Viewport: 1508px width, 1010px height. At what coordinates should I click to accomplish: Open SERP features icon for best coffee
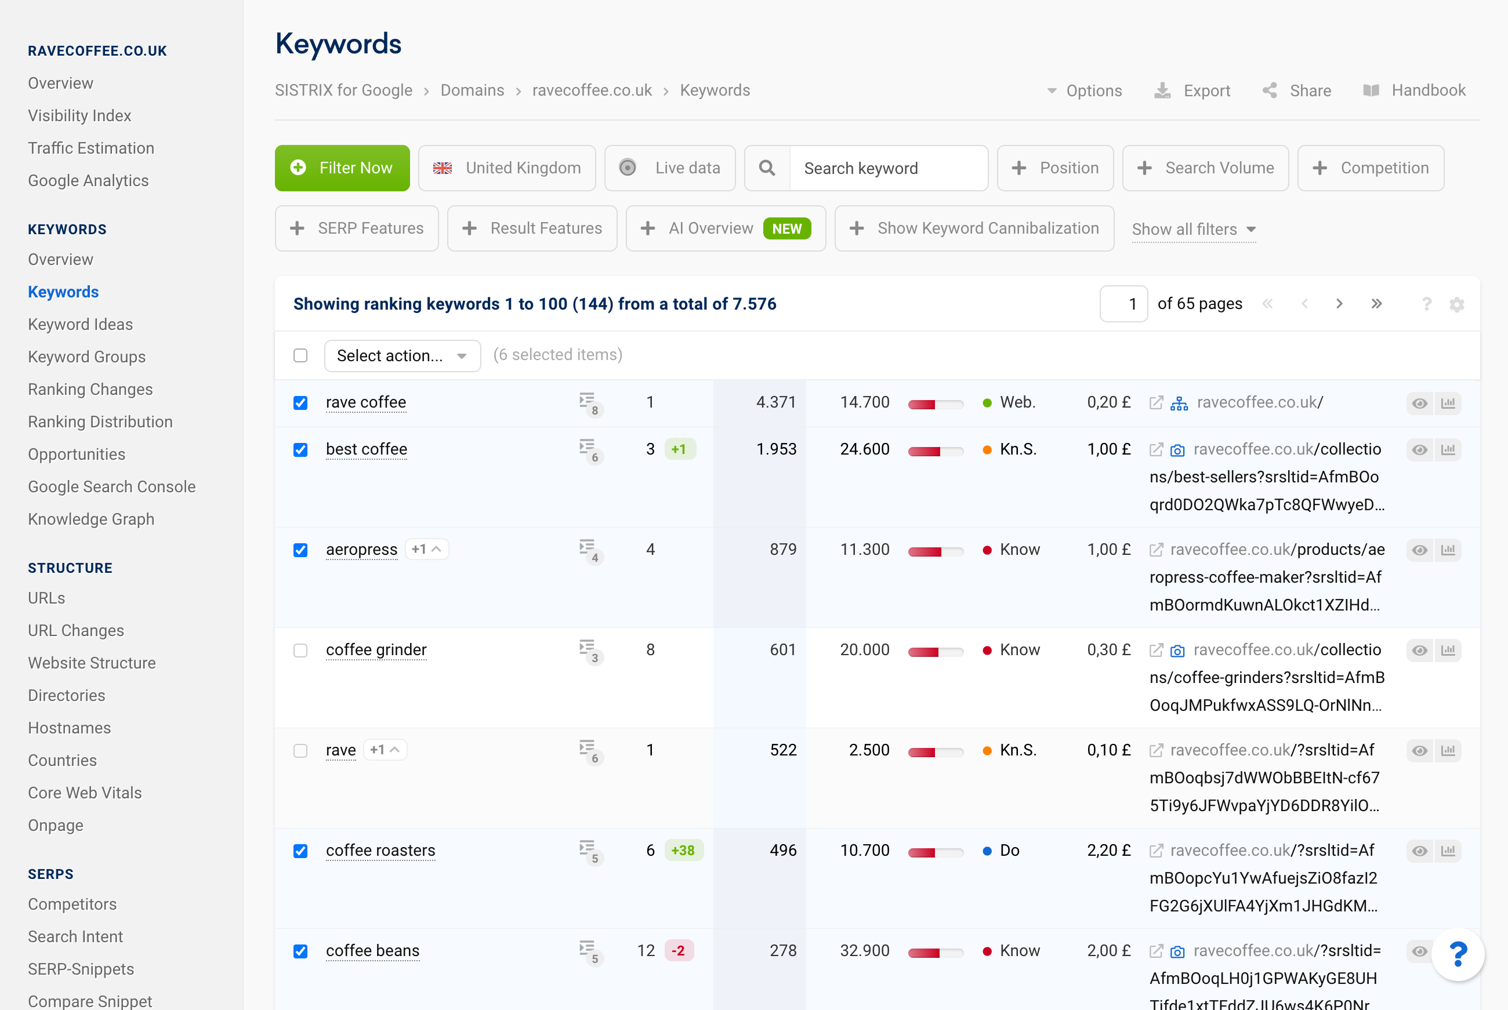coord(590,450)
